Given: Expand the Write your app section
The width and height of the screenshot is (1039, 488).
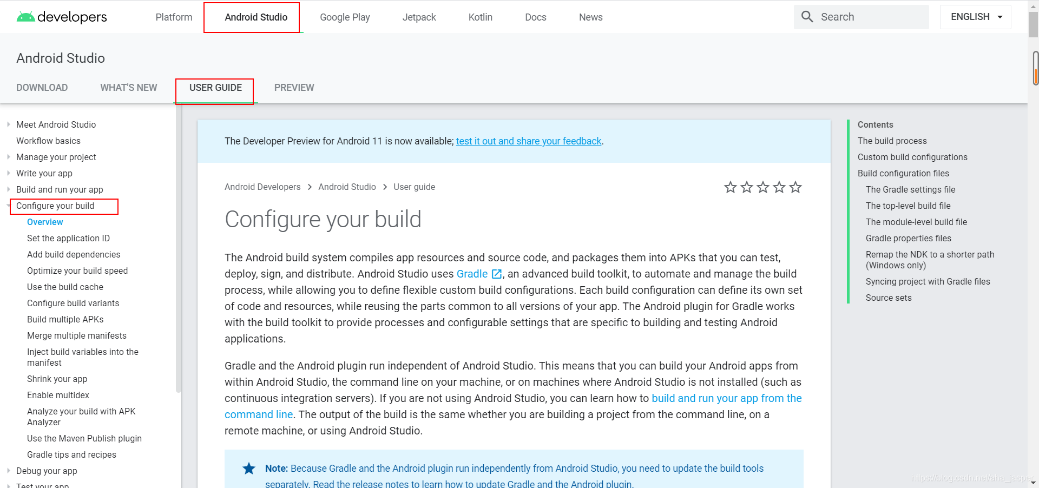Looking at the screenshot, I should pyautogui.click(x=9, y=173).
